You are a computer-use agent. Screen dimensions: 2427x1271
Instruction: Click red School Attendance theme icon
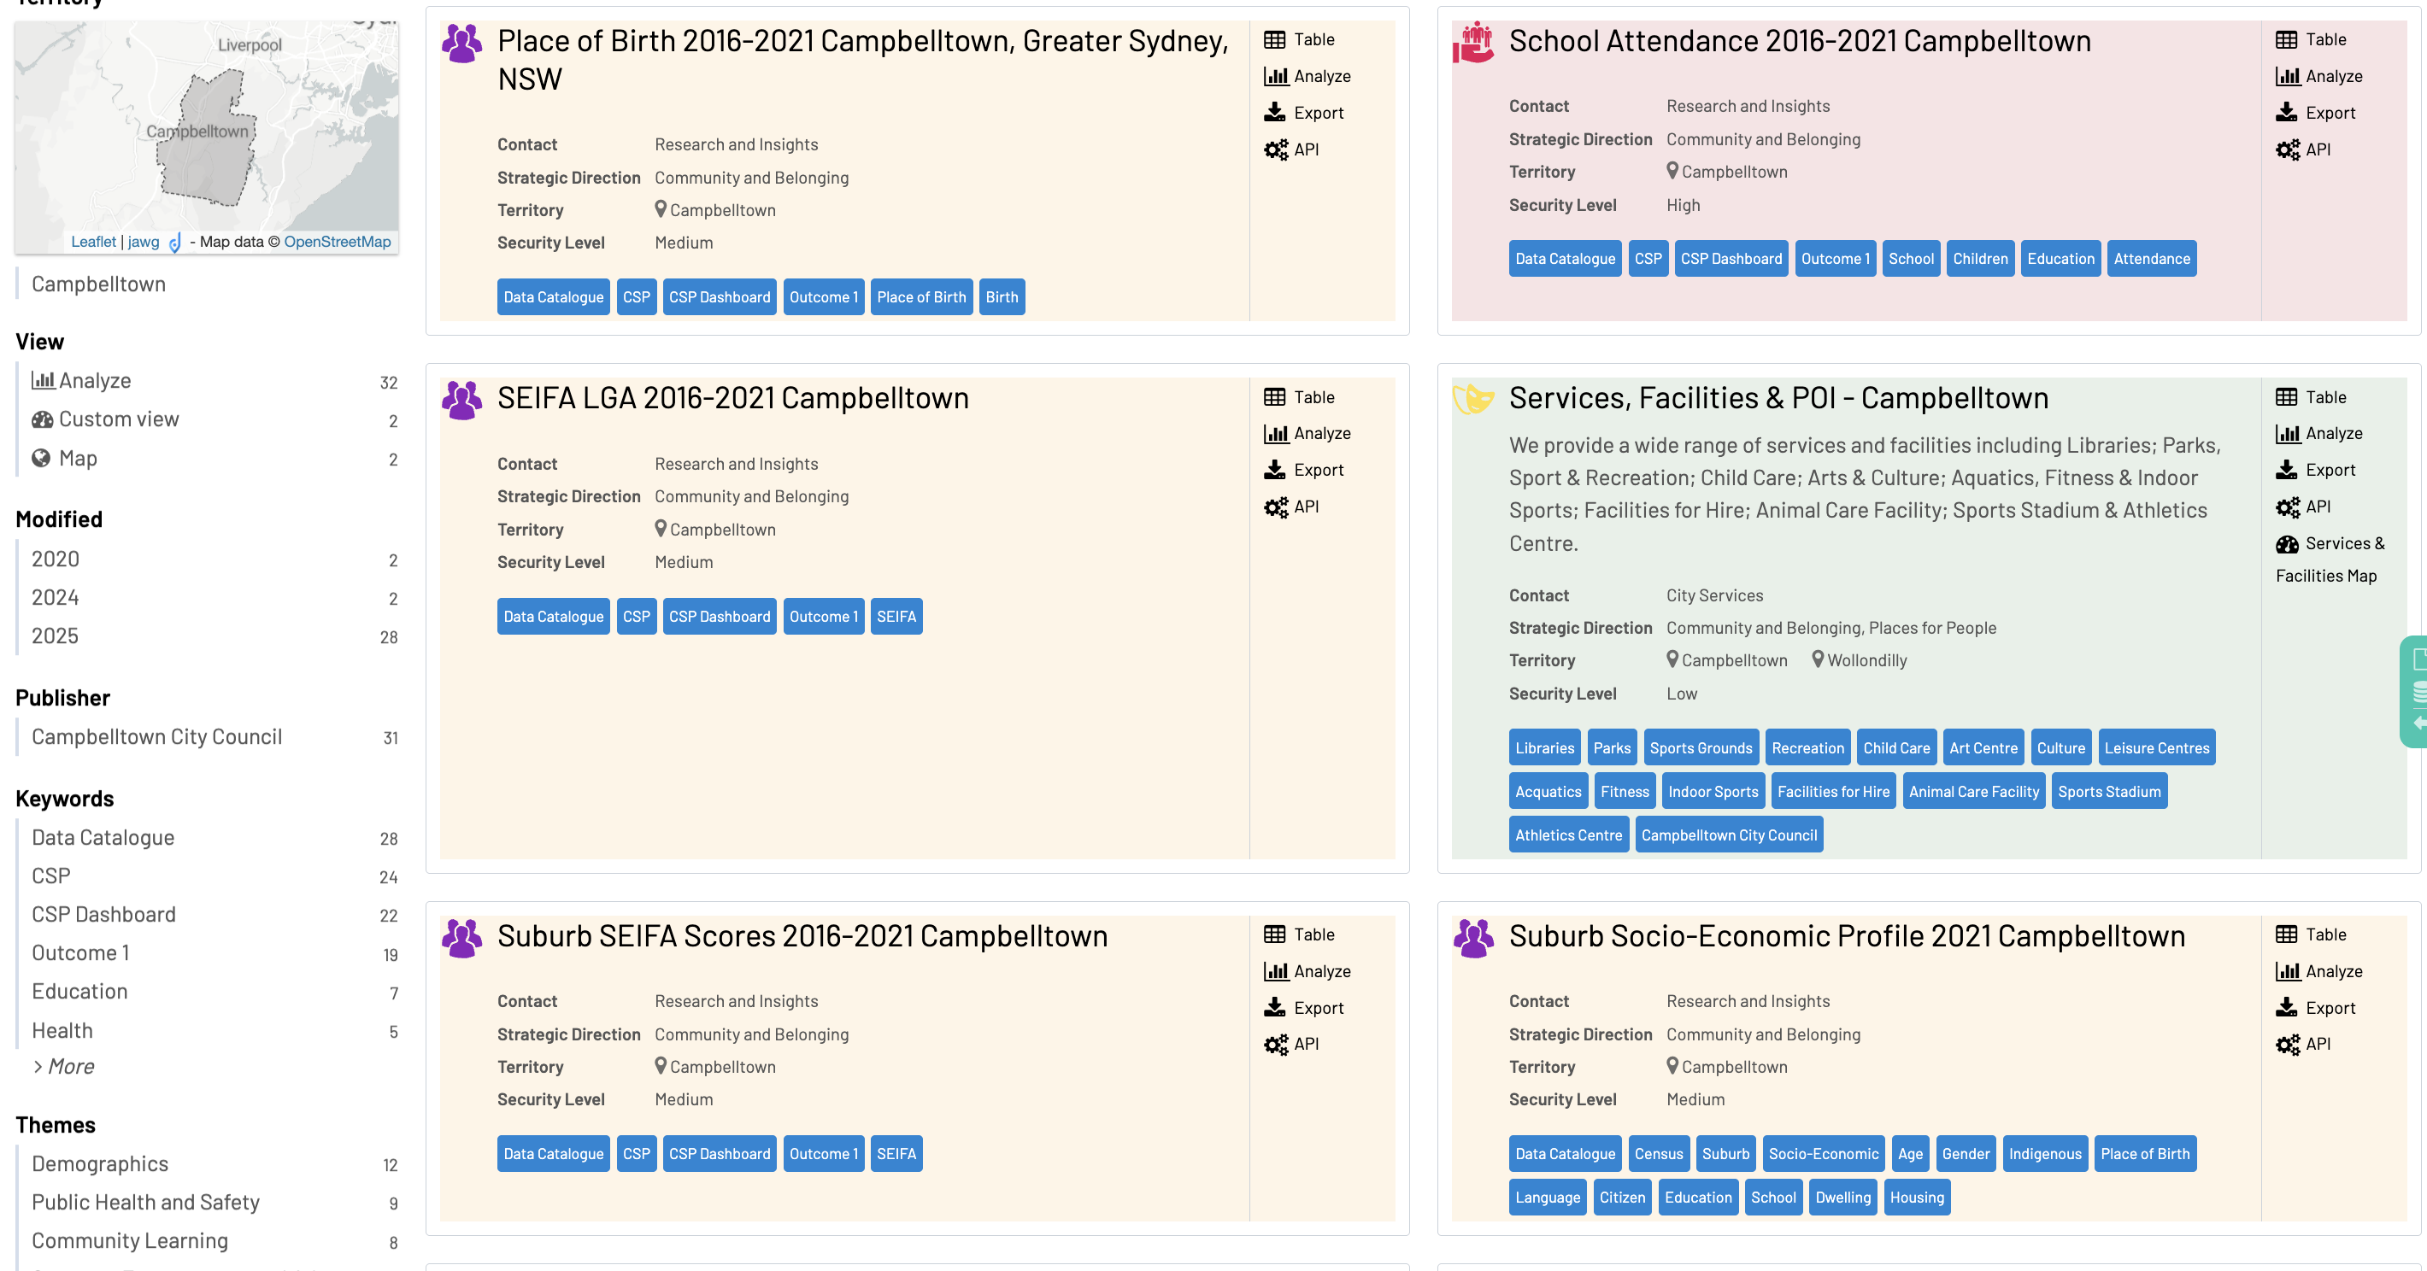coord(1472,43)
